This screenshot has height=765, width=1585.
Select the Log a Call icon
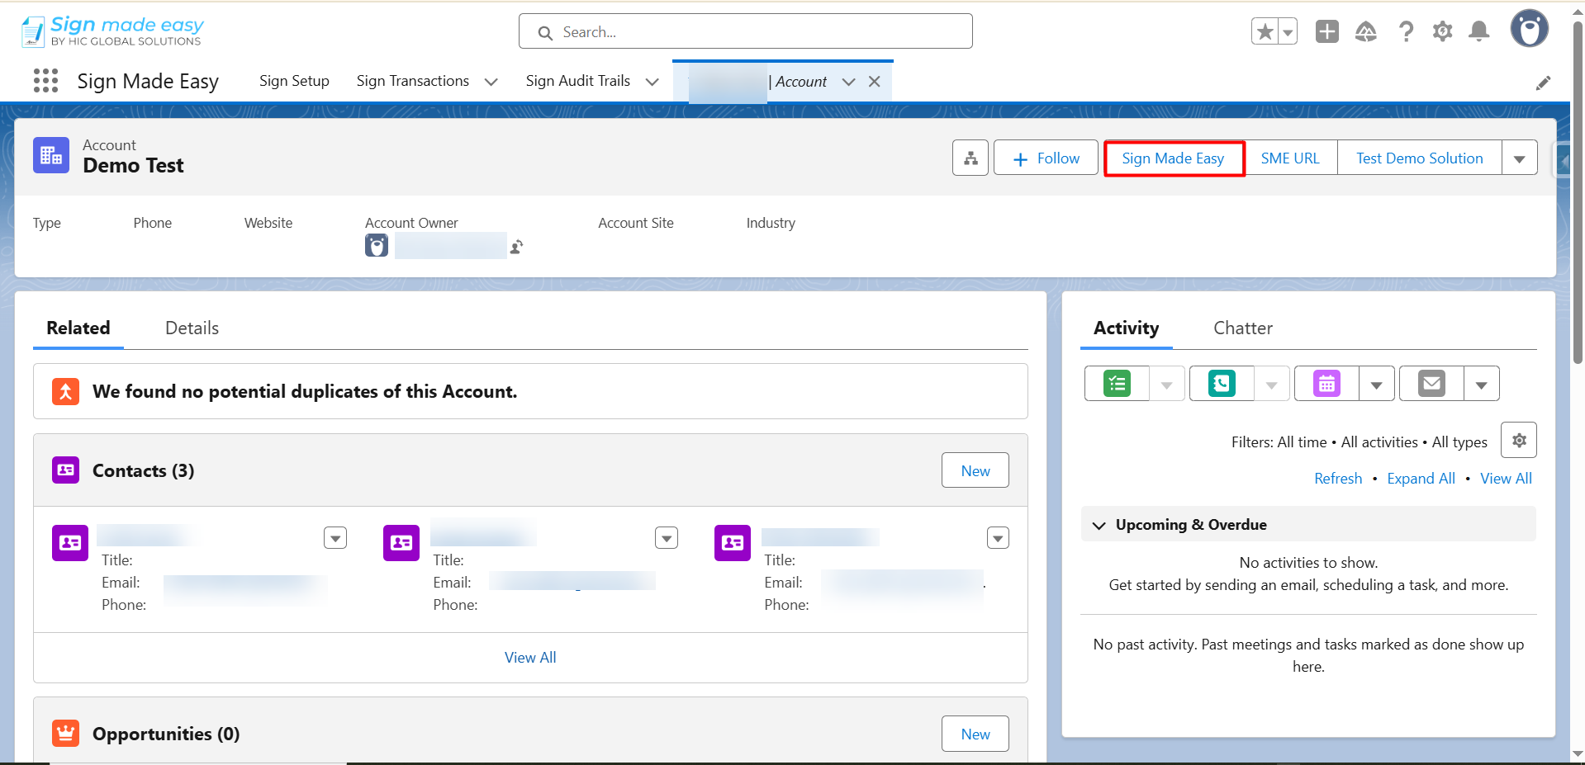[1221, 383]
